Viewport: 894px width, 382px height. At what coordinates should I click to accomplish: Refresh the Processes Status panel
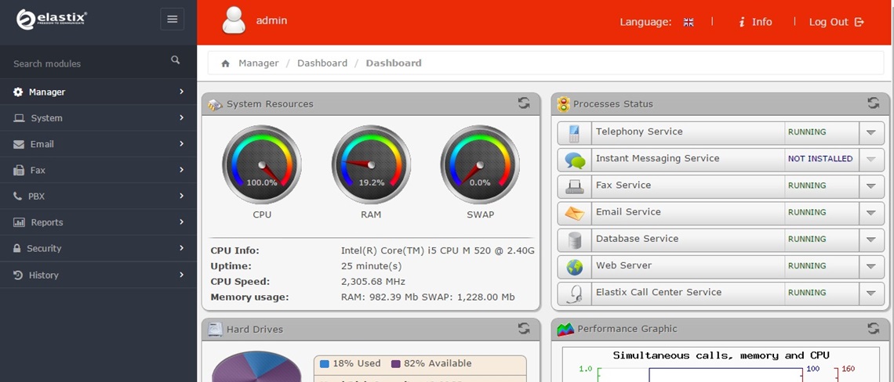click(873, 103)
